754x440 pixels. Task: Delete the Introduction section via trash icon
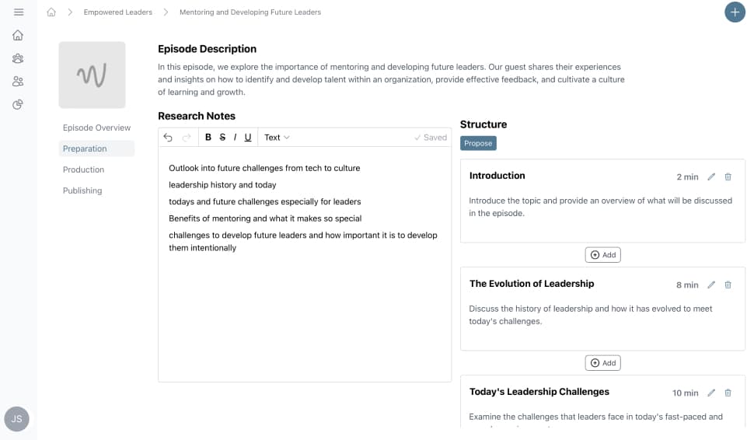coord(728,176)
